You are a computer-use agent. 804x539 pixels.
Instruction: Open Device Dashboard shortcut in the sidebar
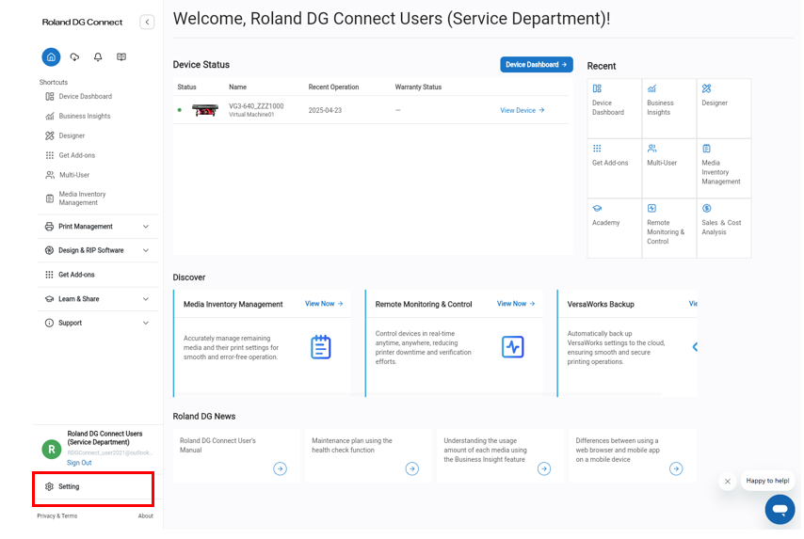(79, 96)
